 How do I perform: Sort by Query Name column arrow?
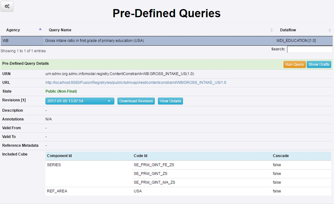tap(271, 30)
